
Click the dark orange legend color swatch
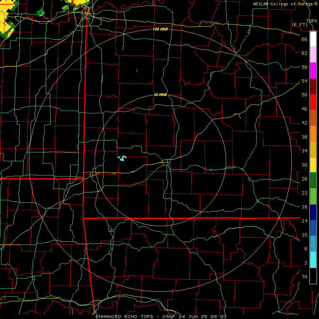(313, 118)
